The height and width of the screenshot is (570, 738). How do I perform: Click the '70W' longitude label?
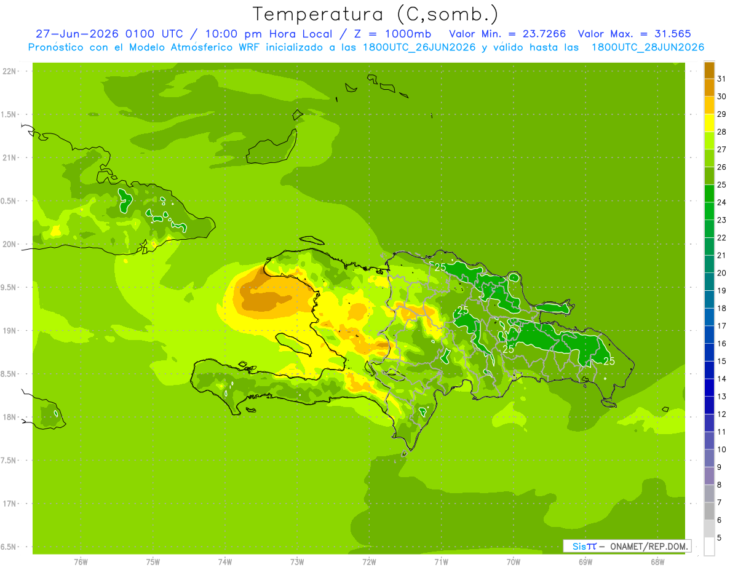(x=514, y=561)
